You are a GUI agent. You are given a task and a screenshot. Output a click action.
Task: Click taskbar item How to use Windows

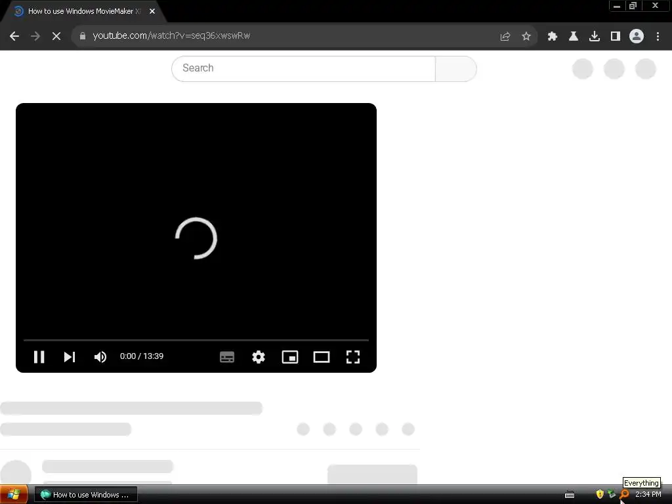(86, 495)
